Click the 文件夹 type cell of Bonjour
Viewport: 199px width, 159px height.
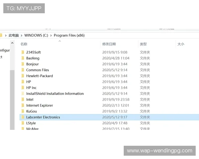[145, 64]
